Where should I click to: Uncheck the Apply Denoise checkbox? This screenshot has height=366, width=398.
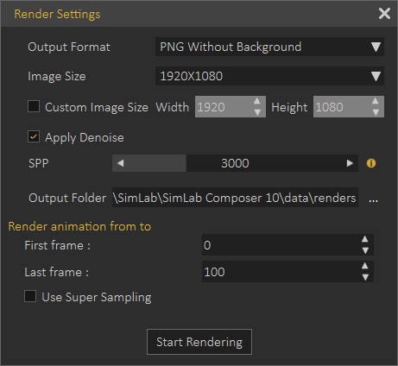[34, 136]
